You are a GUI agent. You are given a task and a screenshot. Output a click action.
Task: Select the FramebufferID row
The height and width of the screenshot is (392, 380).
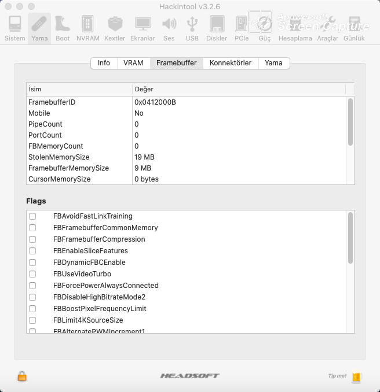(186, 102)
